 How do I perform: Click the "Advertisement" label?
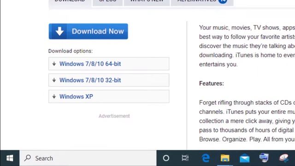click(x=114, y=116)
